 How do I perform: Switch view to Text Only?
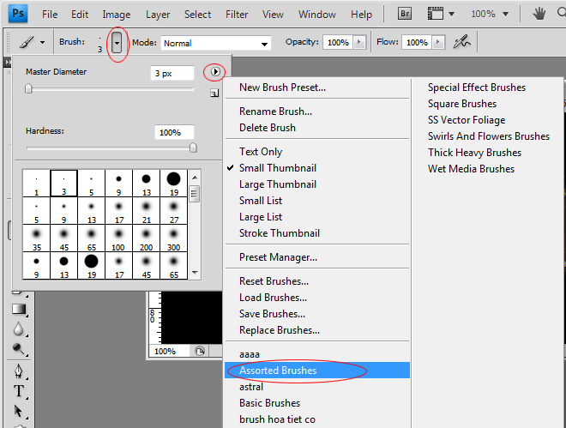pos(317,152)
